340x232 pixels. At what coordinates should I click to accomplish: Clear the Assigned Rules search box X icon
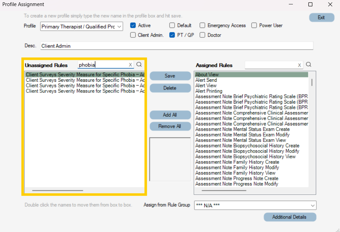[299, 65]
